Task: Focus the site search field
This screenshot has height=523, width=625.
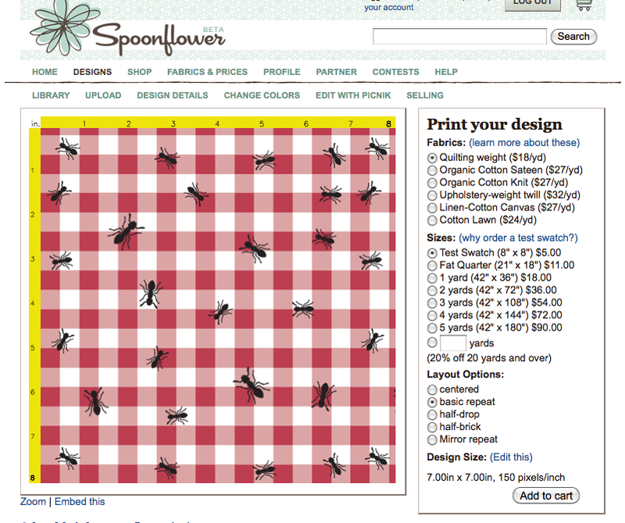Action: pos(459,36)
